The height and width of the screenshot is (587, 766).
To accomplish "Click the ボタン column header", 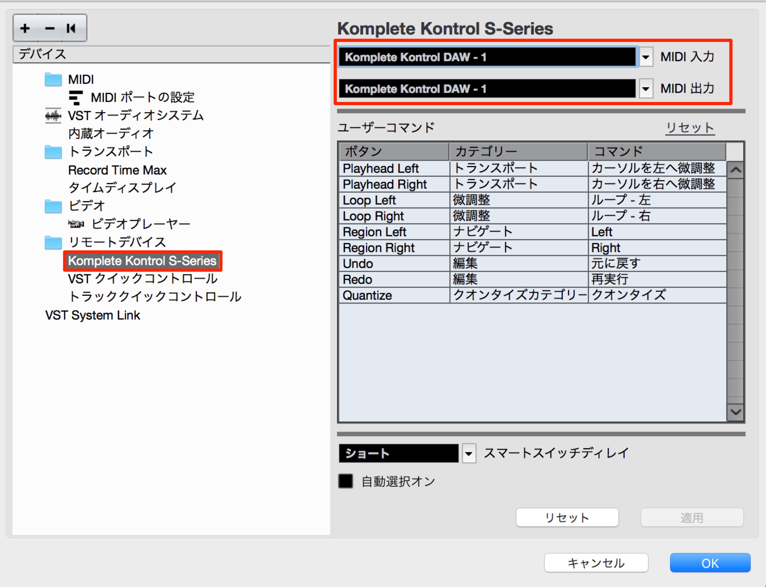I will 394,152.
